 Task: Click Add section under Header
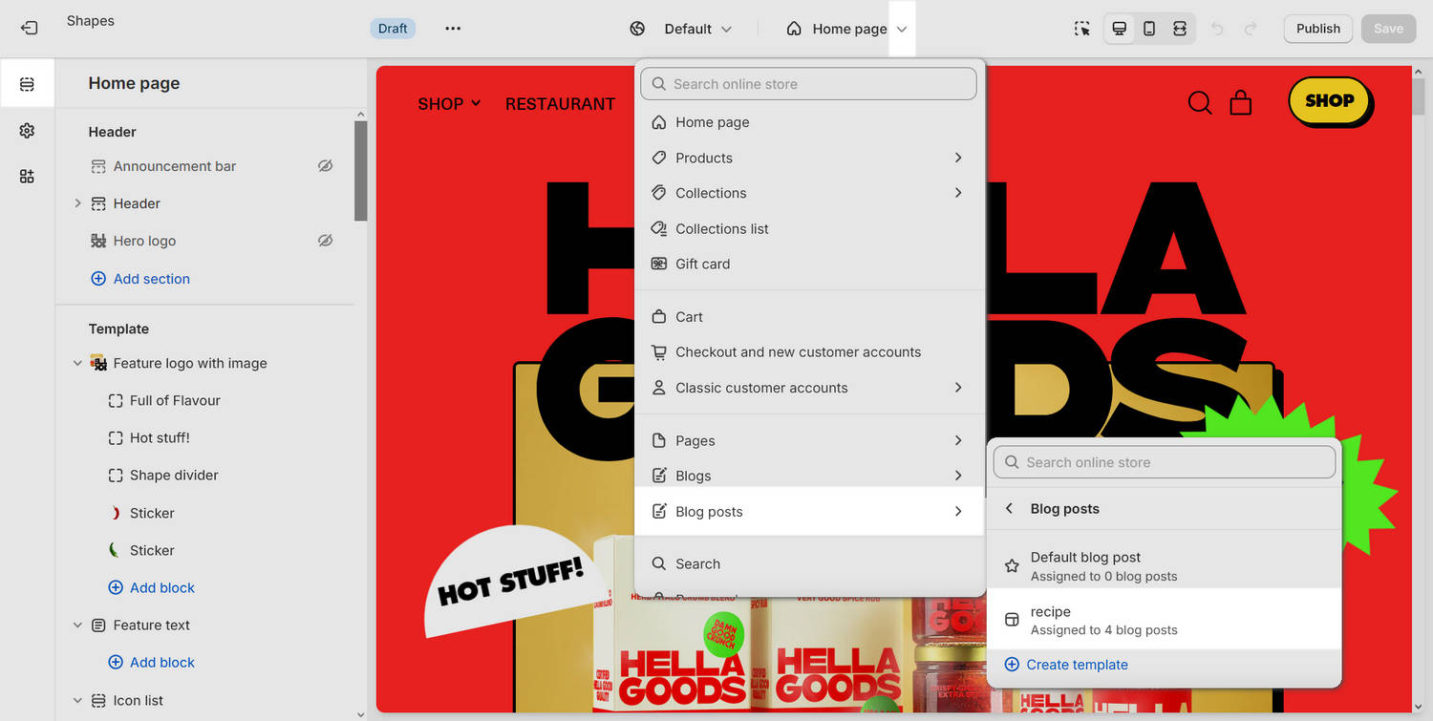(140, 279)
